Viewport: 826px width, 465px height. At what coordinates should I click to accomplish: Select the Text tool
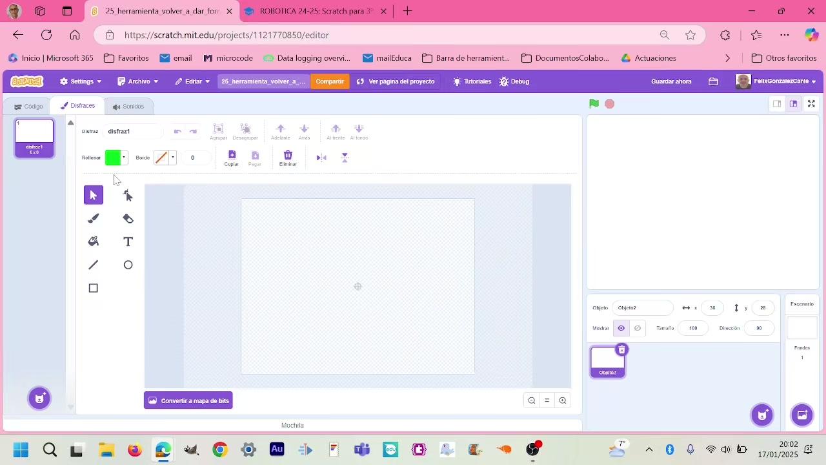click(128, 242)
